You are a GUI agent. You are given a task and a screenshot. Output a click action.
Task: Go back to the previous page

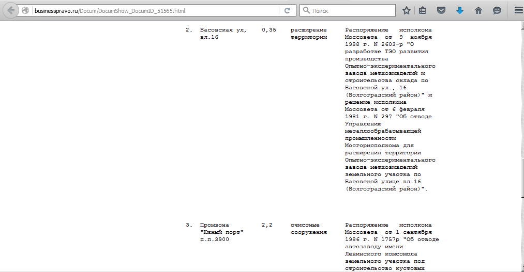click(x=11, y=10)
